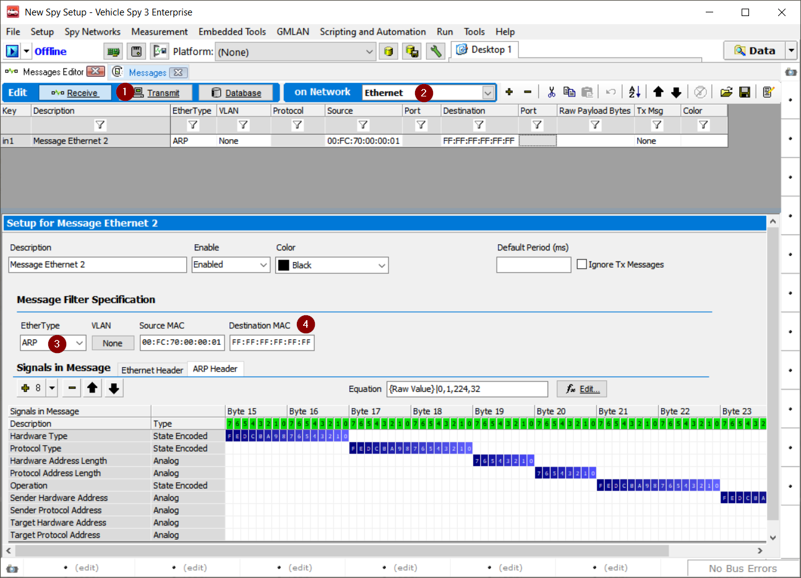Open the File menu
The width and height of the screenshot is (801, 578).
pyautogui.click(x=13, y=32)
